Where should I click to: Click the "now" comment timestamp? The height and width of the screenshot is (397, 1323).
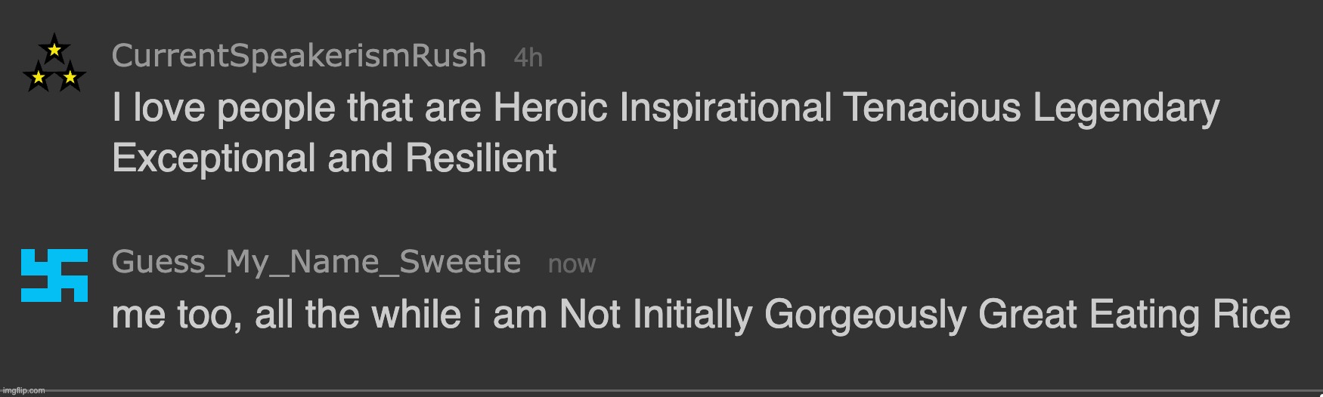tap(572, 264)
